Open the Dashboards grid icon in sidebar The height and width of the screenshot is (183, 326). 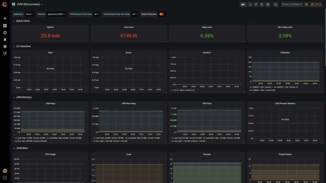pyautogui.click(x=5, y=25)
